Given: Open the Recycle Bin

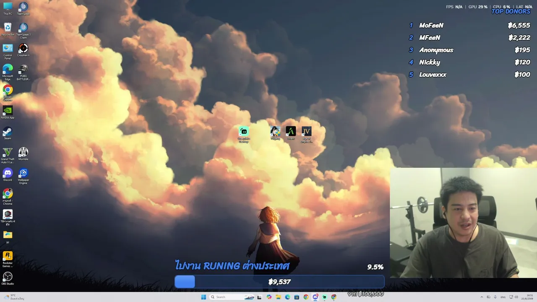Looking at the screenshot, I should [8, 29].
